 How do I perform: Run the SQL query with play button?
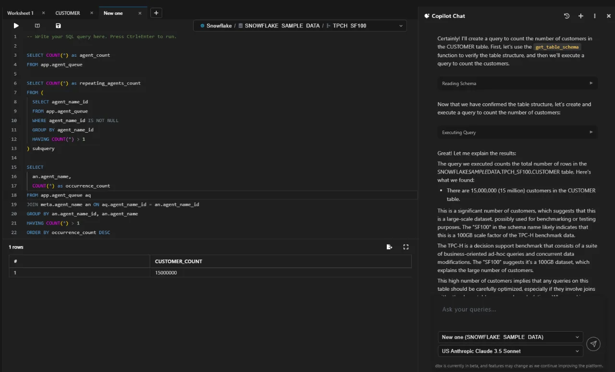coord(16,25)
